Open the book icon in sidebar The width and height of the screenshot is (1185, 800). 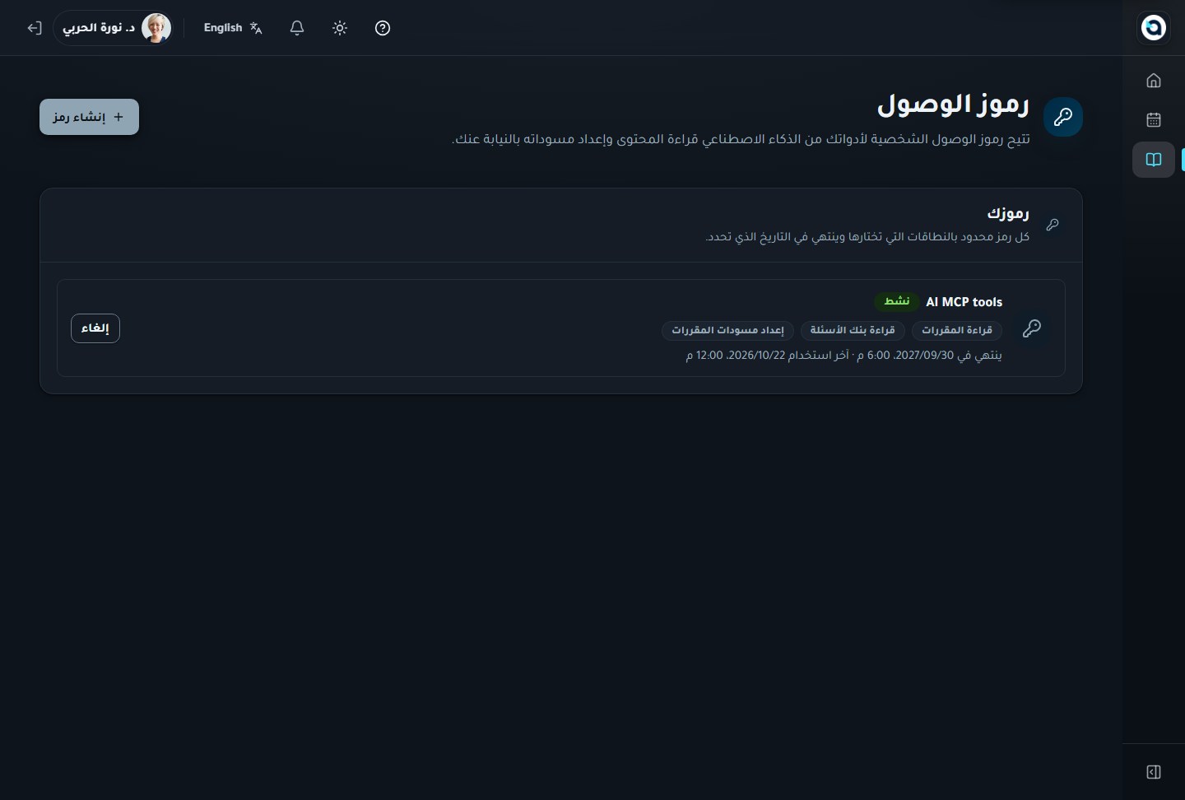pyautogui.click(x=1154, y=160)
